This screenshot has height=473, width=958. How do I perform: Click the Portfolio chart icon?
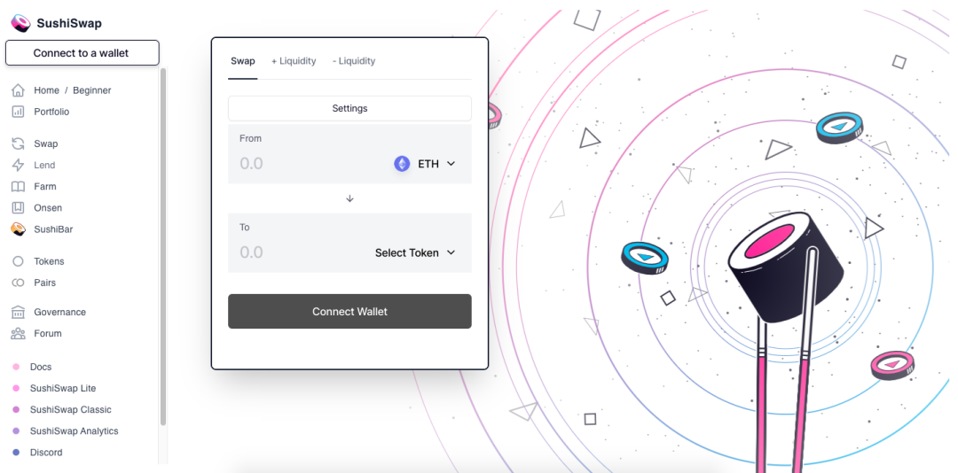click(x=19, y=112)
